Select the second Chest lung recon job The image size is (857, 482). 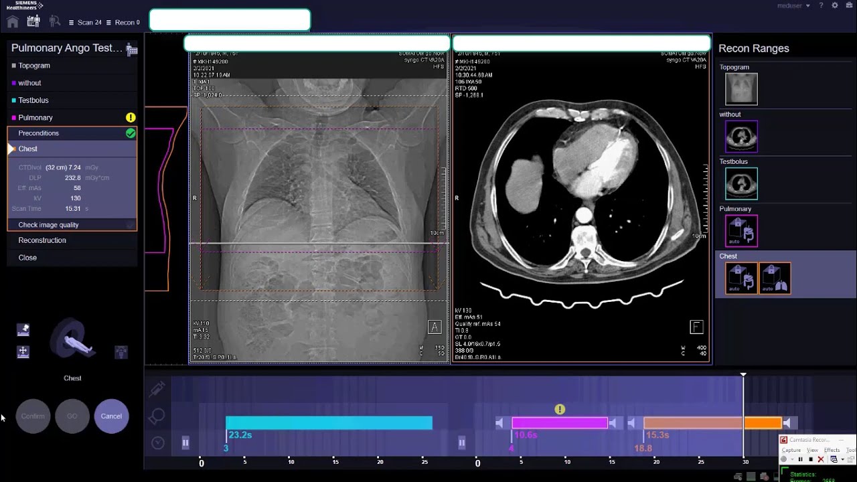pyautogui.click(x=775, y=278)
